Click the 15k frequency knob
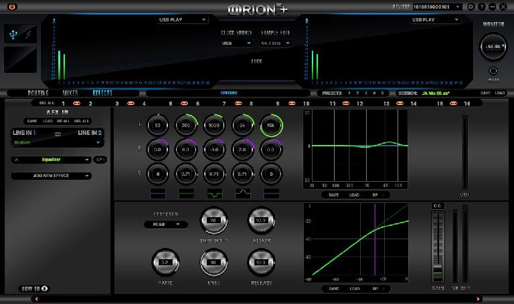The height and width of the screenshot is (304, 514). click(x=271, y=126)
